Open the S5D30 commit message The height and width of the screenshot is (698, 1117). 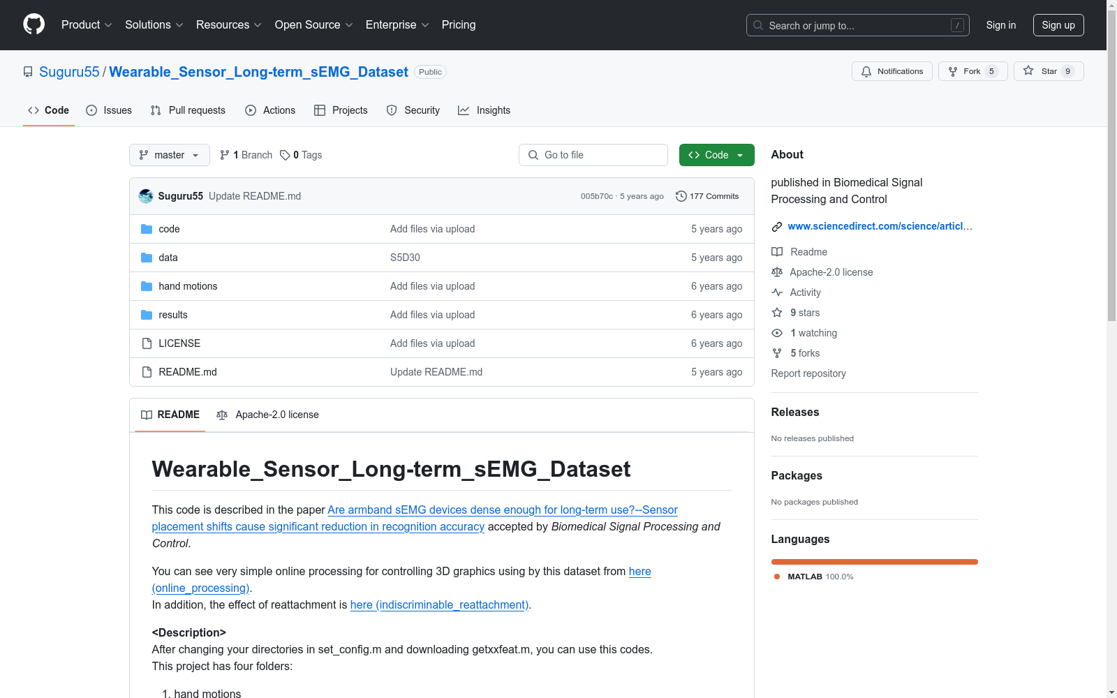405,258
